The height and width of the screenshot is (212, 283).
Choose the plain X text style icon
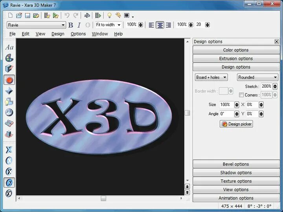[x=9, y=150]
